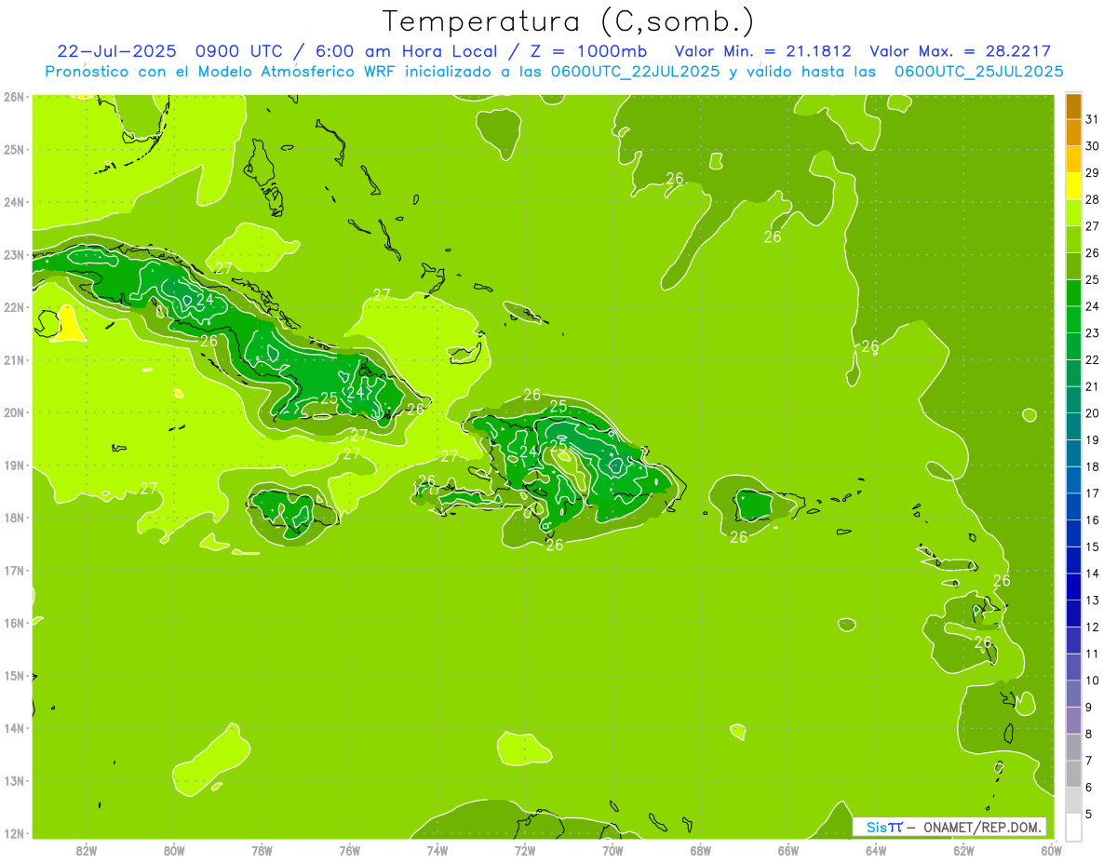This screenshot has height=863, width=1117.
Task: Click the '28' color bar value
Action: tap(1092, 199)
